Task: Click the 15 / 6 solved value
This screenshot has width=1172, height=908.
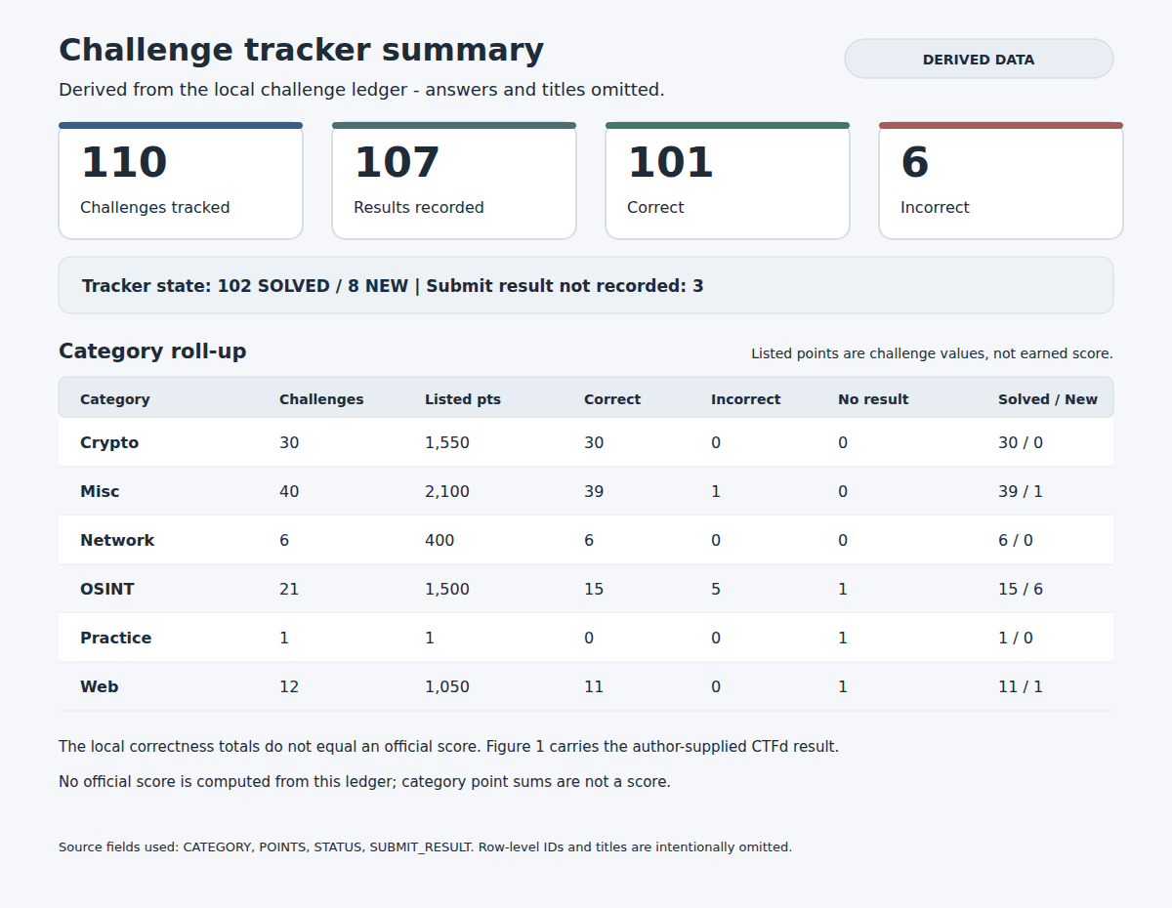Action: pyautogui.click(x=1021, y=589)
